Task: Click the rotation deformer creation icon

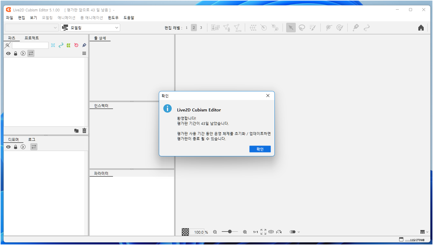Action: 264,28
